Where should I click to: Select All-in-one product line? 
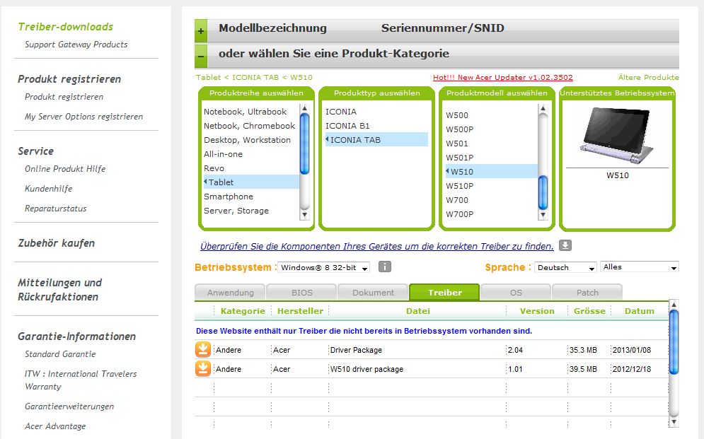coord(223,154)
